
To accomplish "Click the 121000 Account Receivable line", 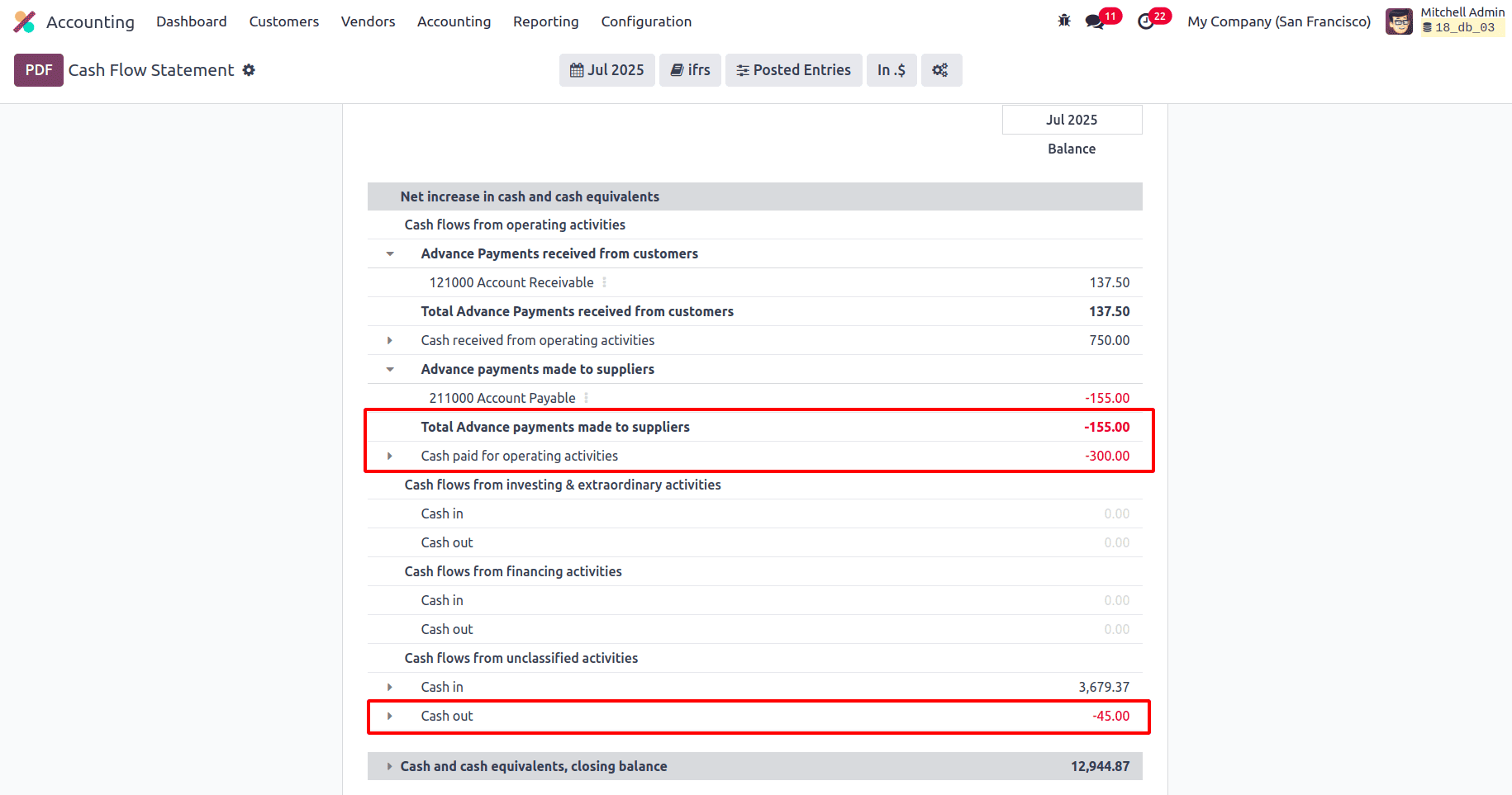I will coord(511,282).
